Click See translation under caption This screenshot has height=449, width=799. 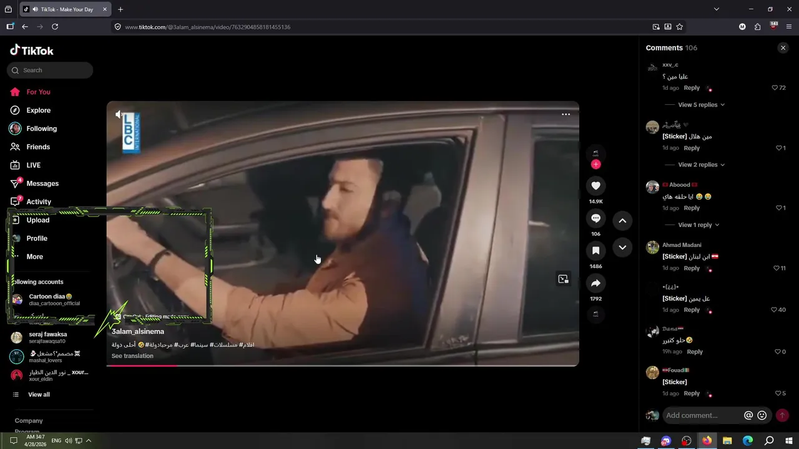tap(132, 356)
